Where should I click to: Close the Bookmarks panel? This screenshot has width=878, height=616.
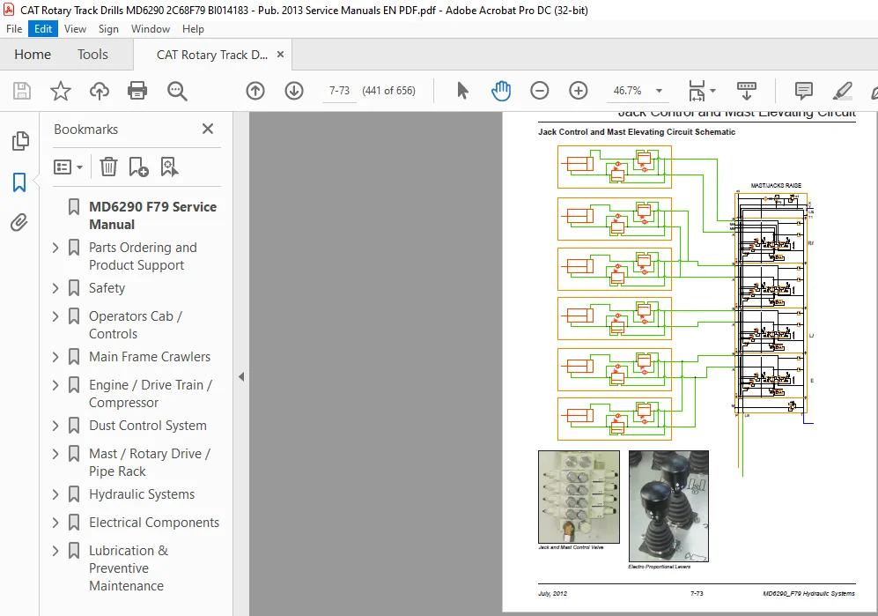click(208, 129)
